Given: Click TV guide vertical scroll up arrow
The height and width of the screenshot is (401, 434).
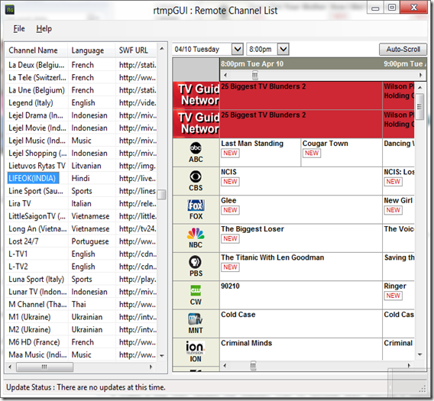Looking at the screenshot, I should pos(420,87).
